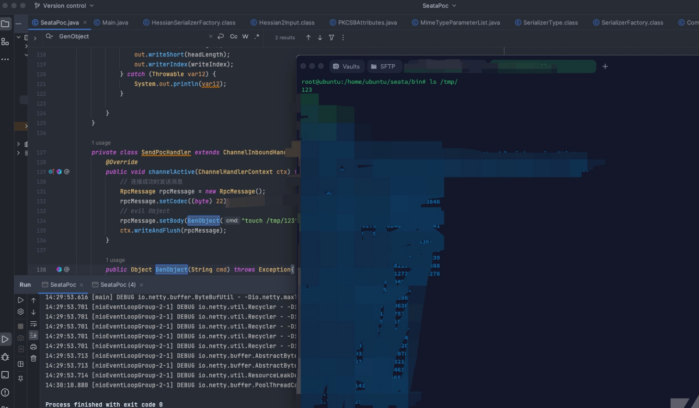
Task: Open the more tool windows ellipsis
Action: click(5, 59)
